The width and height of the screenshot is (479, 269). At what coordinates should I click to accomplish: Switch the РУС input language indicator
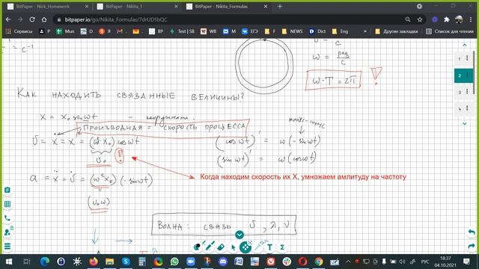424,262
